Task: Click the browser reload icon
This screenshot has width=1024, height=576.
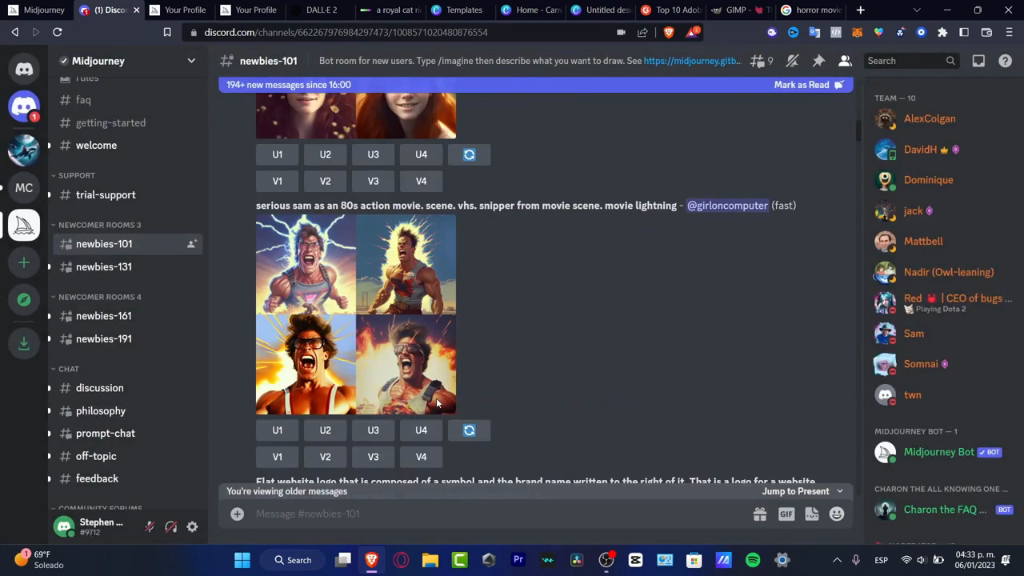Action: pyautogui.click(x=58, y=32)
